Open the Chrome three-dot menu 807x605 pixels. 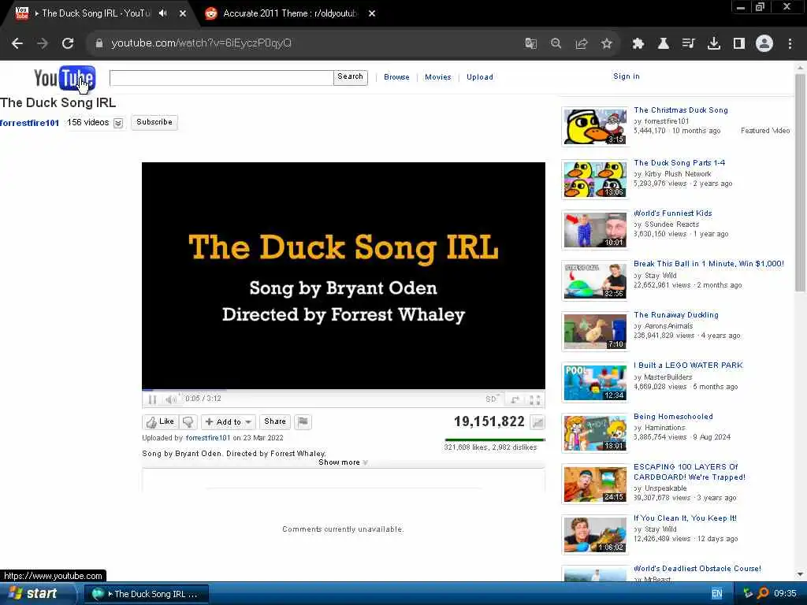point(790,43)
